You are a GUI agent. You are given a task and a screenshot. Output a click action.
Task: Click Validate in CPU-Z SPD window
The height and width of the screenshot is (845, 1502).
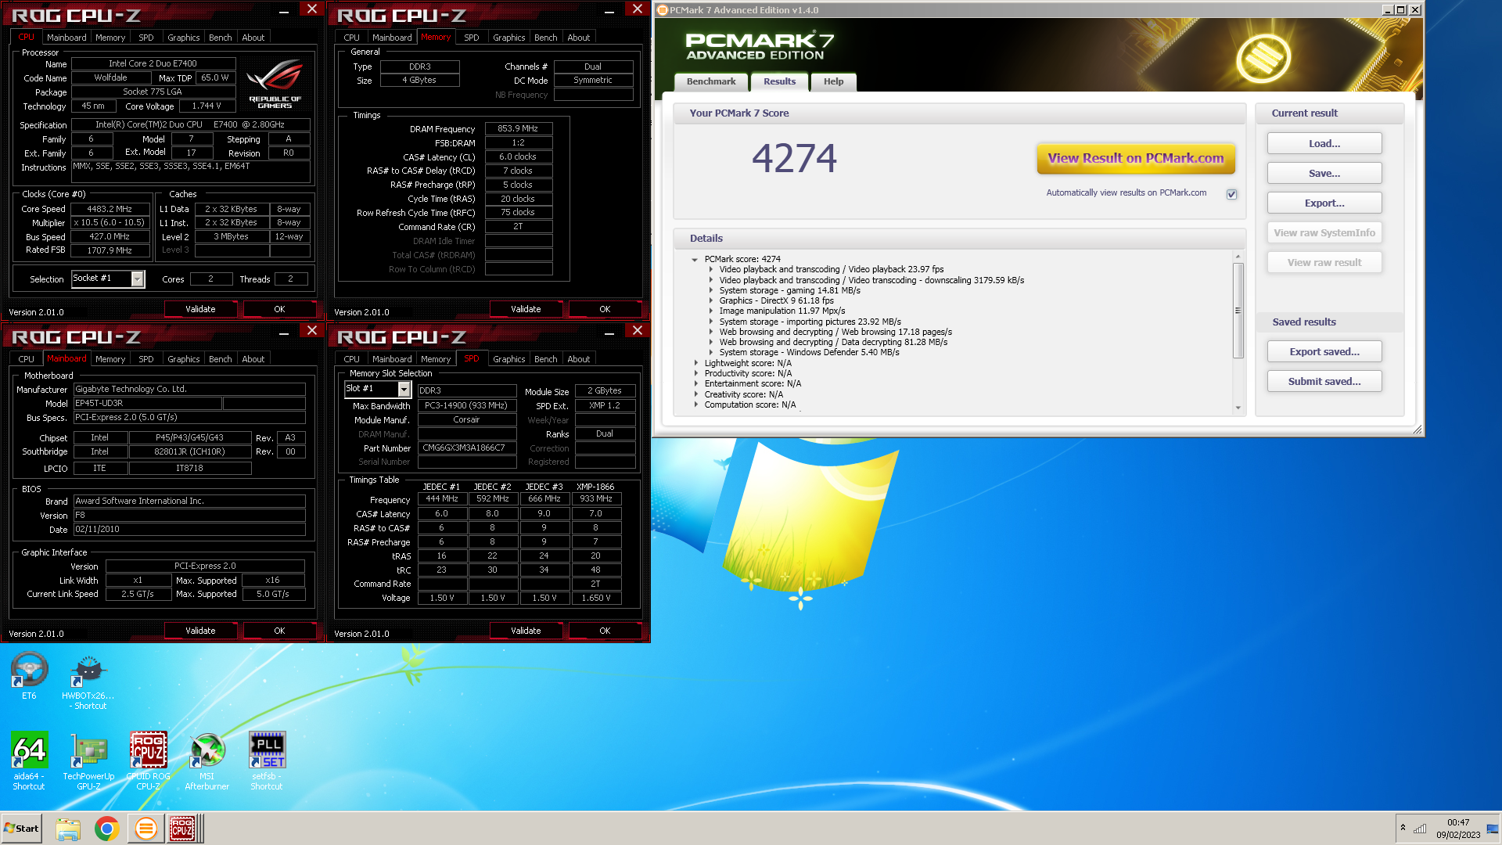pyautogui.click(x=526, y=631)
